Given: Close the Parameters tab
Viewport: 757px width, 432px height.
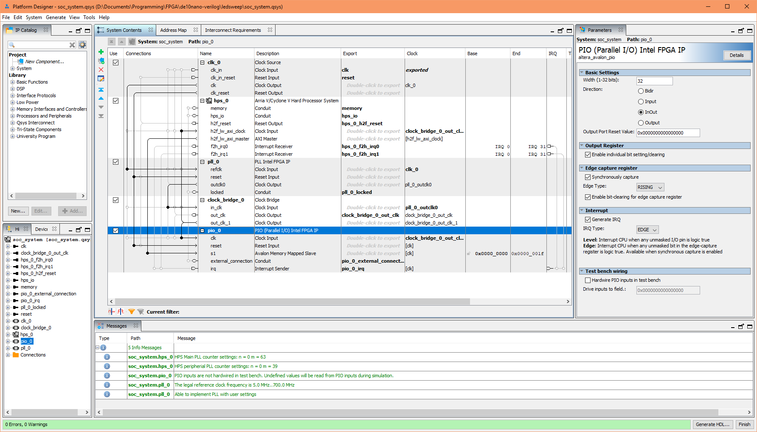Looking at the screenshot, I should pyautogui.click(x=621, y=30).
